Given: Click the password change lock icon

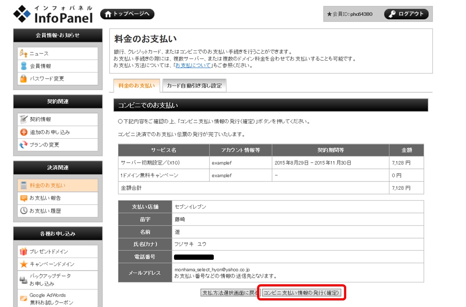Looking at the screenshot, I should pos(24,79).
